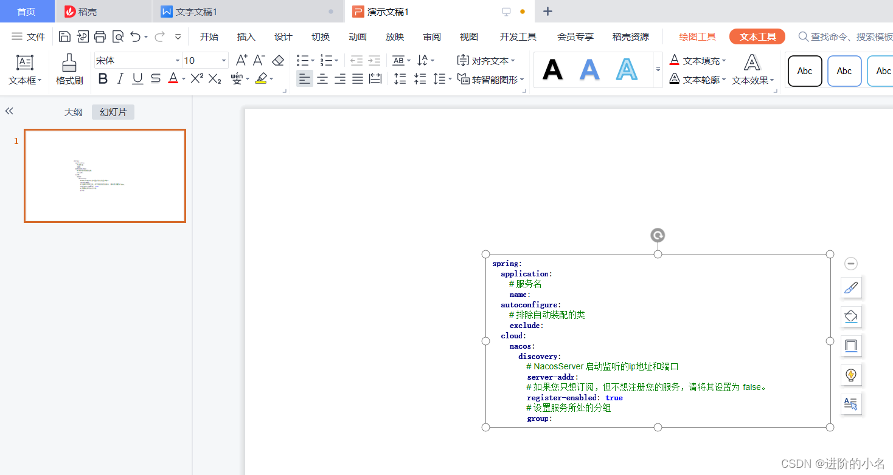
Task: Open the Start (开始) ribbon tab
Action: click(x=209, y=36)
